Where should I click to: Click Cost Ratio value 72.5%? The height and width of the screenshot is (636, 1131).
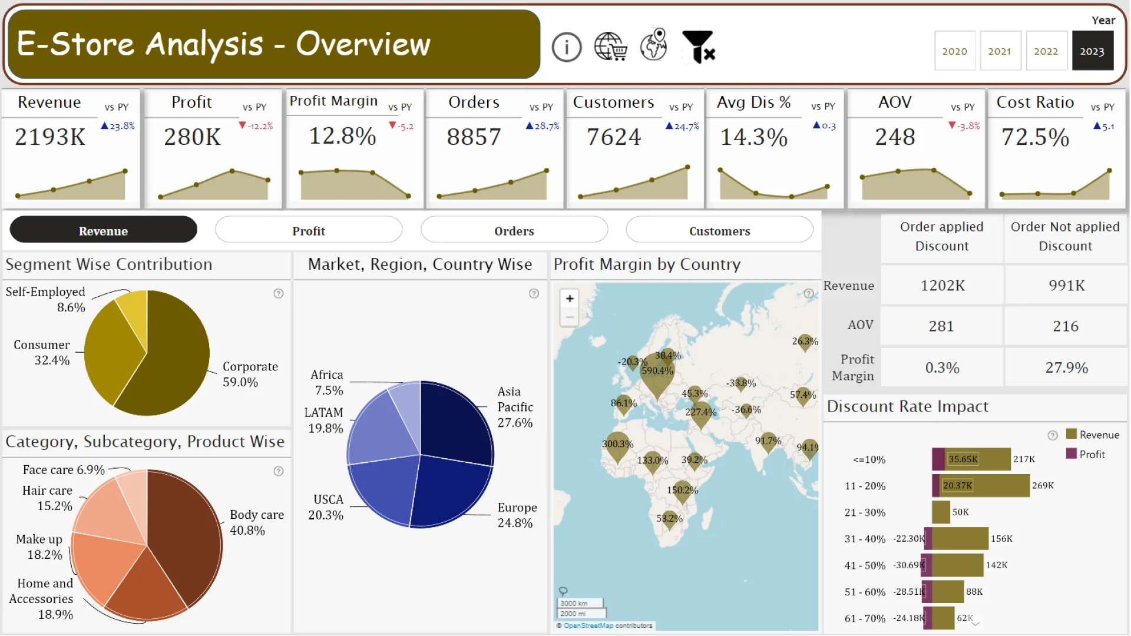[1035, 137]
